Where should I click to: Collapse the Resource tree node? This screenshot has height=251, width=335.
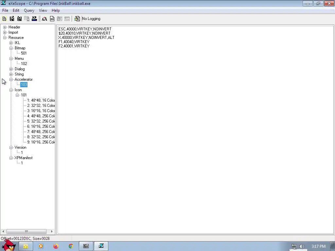pos(5,38)
